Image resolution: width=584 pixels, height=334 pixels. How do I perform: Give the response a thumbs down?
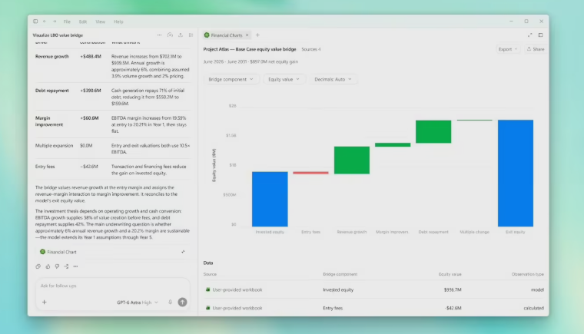[x=57, y=266]
